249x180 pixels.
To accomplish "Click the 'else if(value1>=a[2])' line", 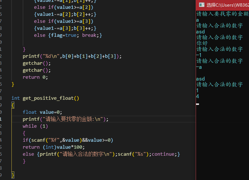I will click(64, 7).
